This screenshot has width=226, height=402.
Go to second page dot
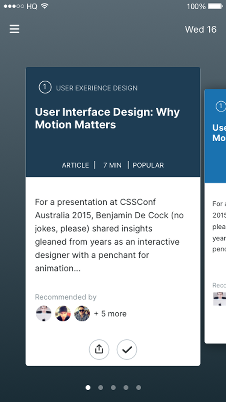[101, 388]
